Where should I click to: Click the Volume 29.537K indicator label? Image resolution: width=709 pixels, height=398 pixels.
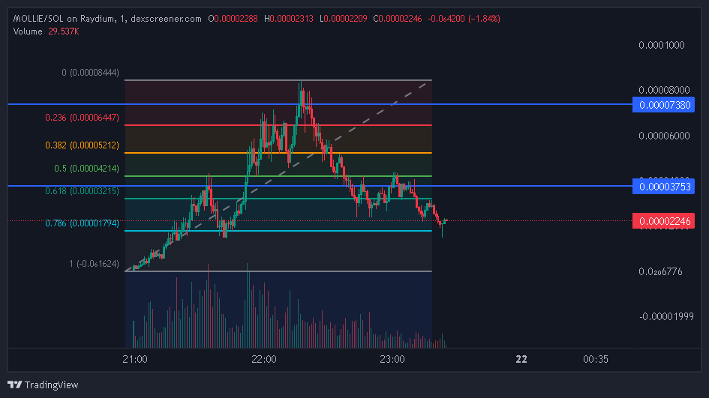[46, 31]
